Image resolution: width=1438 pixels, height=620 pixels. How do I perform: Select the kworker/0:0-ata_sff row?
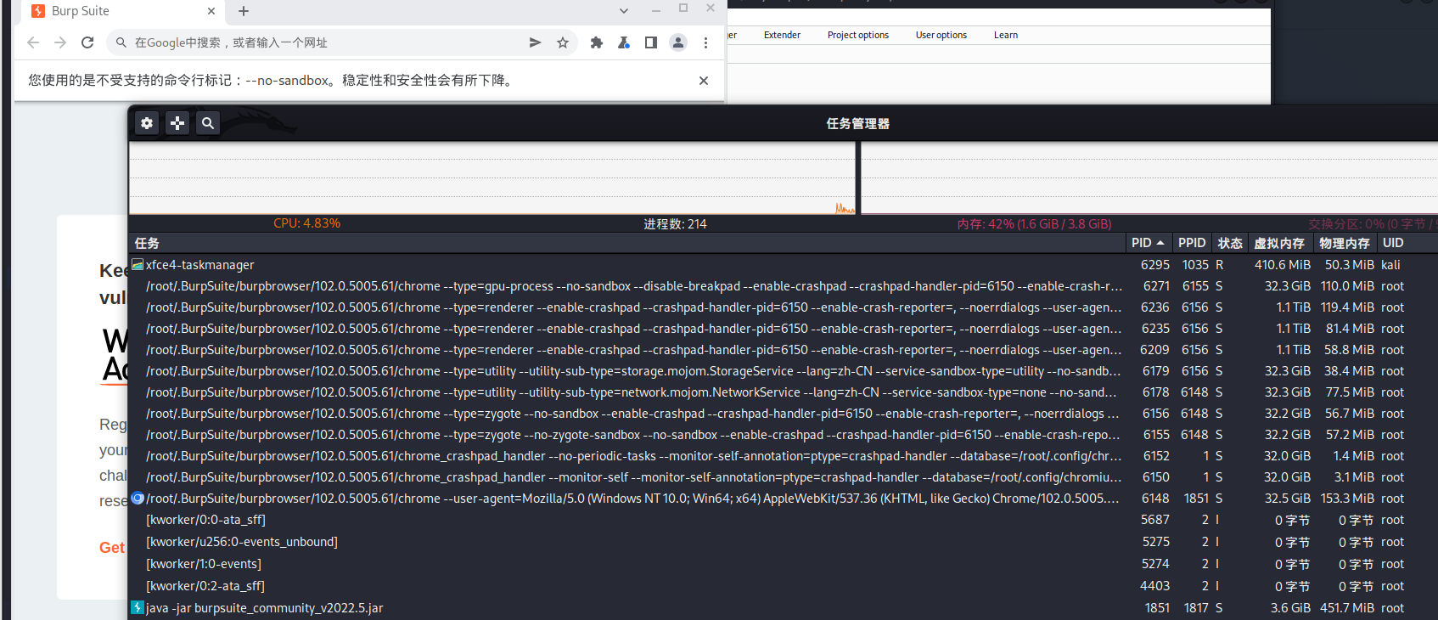click(x=784, y=520)
